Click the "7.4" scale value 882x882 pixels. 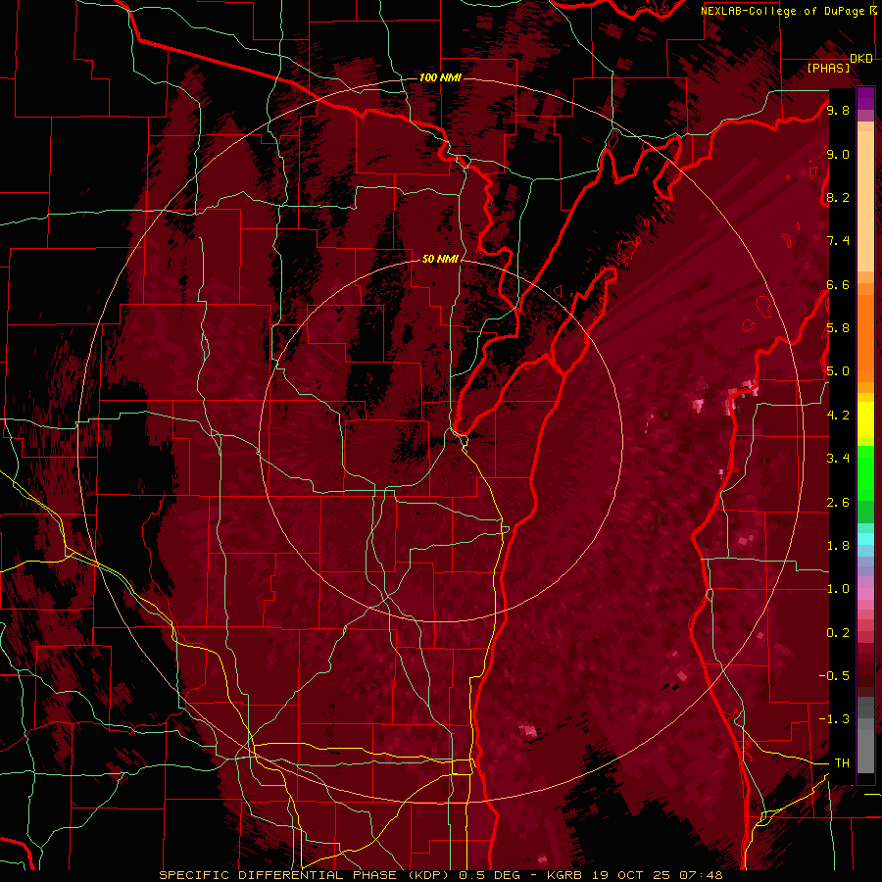[838, 241]
